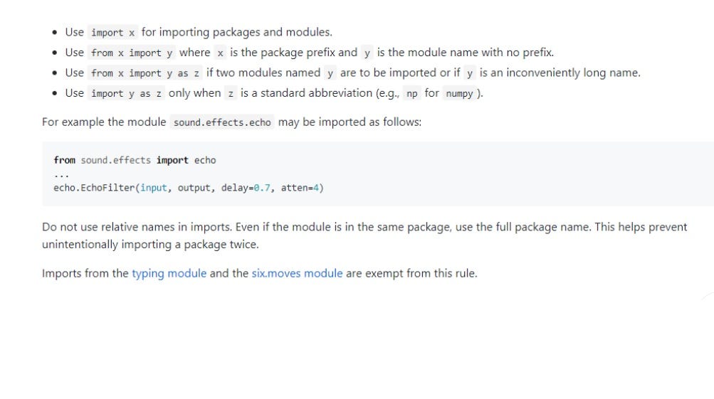Open the six.moves module link
Image resolution: width=714 pixels, height=399 pixels.
click(x=297, y=273)
